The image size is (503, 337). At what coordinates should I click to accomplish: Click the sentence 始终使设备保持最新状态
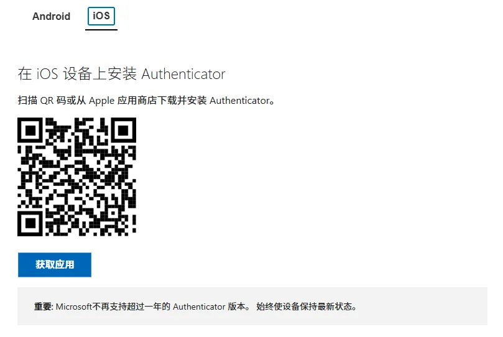coord(306,307)
